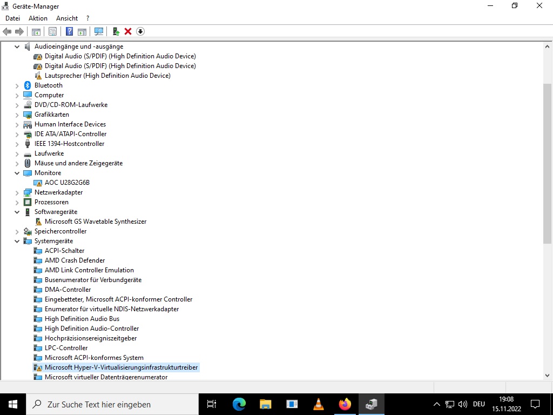Open the ? help menu
The height and width of the screenshot is (415, 553).
tap(88, 18)
